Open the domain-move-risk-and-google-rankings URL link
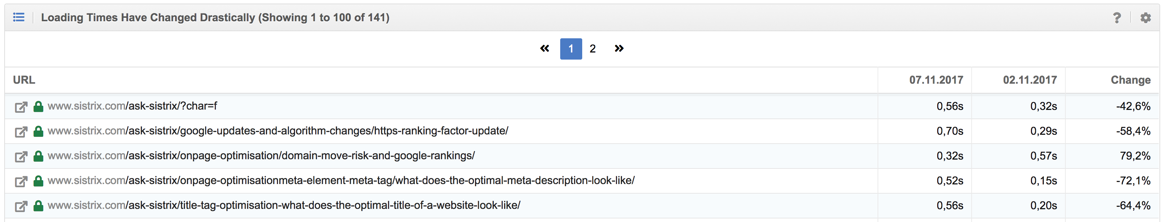The height and width of the screenshot is (222, 1163). [261, 156]
